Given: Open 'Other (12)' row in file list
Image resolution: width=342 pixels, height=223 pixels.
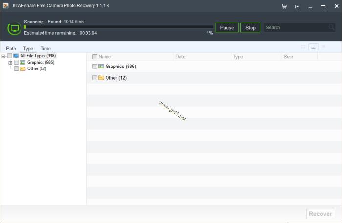Looking at the screenshot, I should pos(214,78).
